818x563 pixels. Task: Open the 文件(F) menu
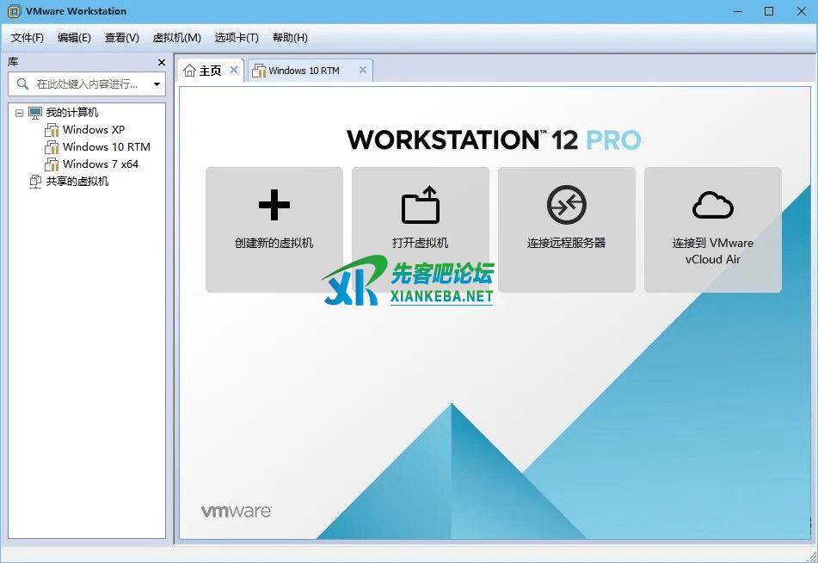[28, 38]
